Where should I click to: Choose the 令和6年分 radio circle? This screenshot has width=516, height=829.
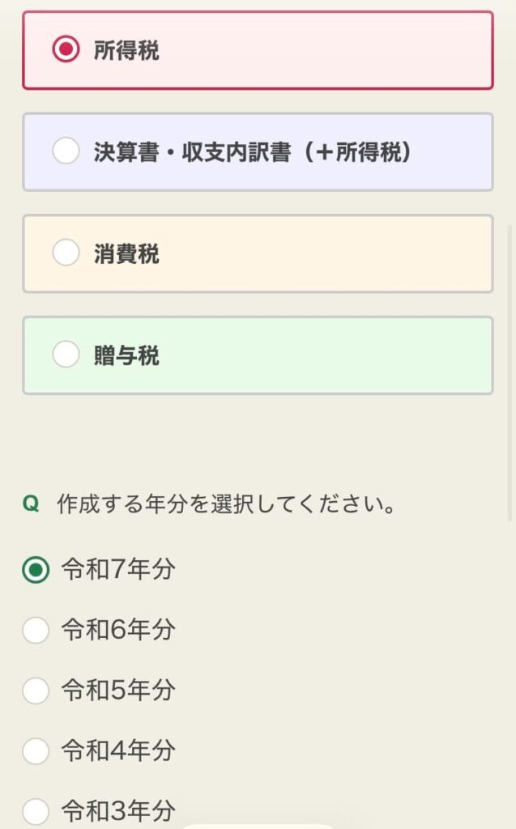point(36,630)
